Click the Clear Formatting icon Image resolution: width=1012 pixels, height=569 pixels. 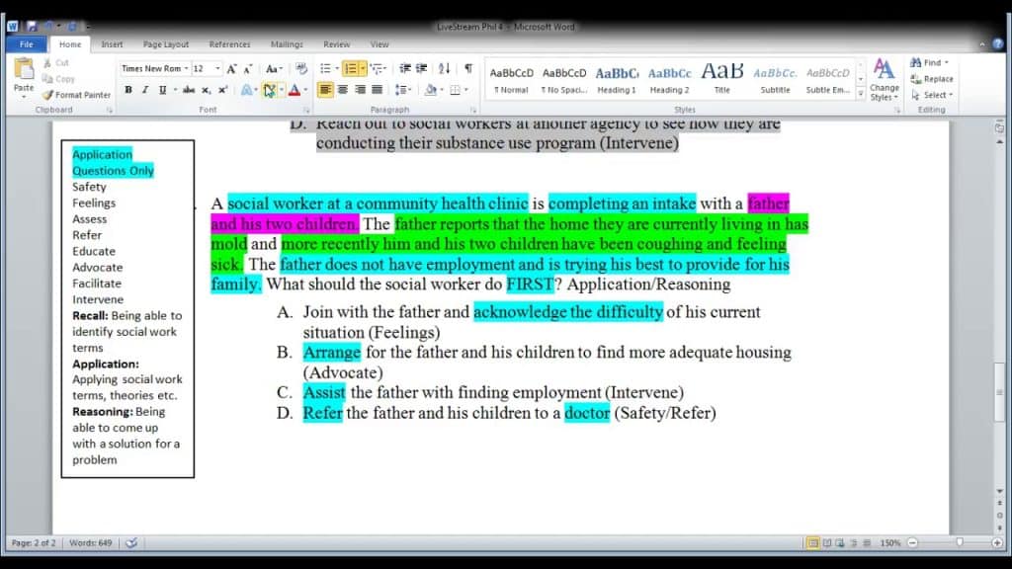point(300,68)
